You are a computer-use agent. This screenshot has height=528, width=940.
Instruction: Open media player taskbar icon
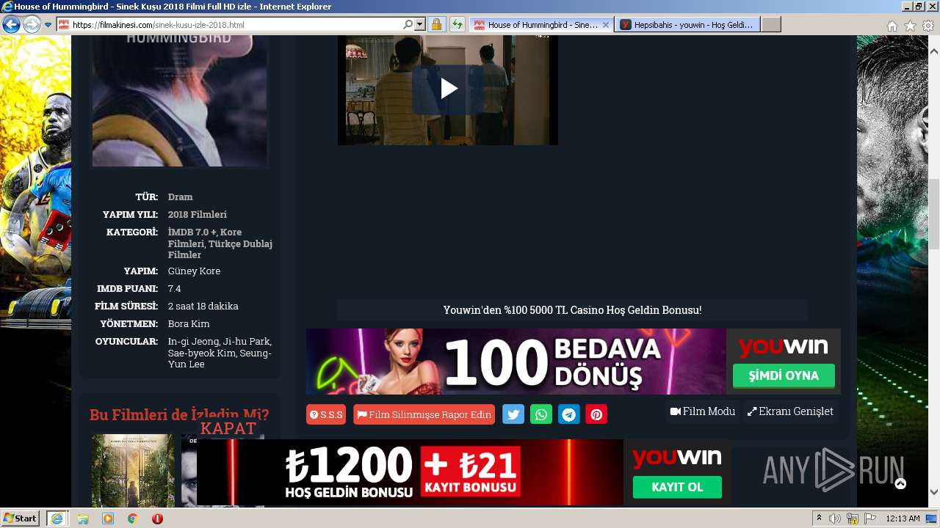pos(108,518)
